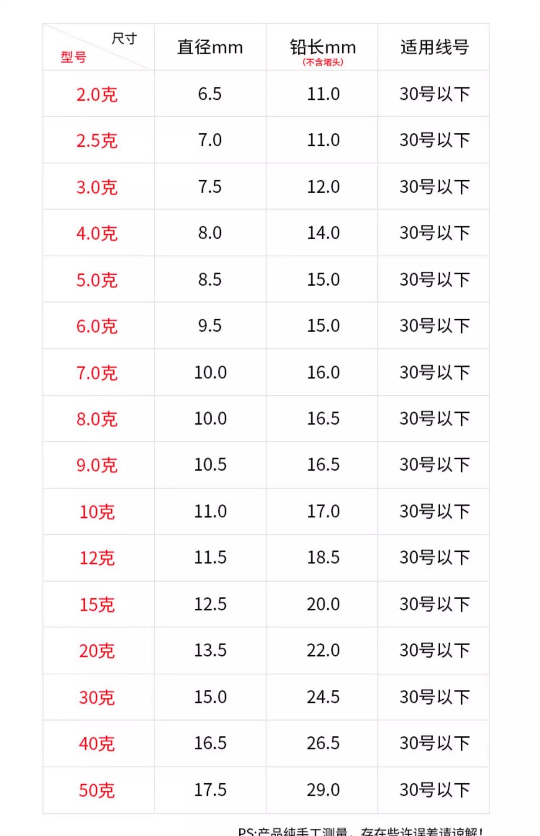Click diameter value 6.5 for 2.0克

(x=210, y=94)
